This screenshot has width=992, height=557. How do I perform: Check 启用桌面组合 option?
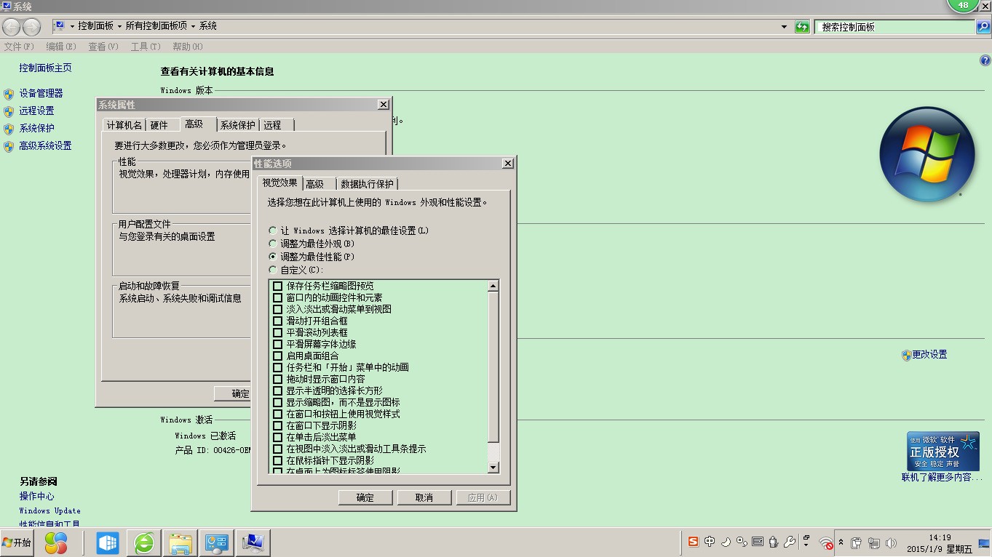pos(277,356)
